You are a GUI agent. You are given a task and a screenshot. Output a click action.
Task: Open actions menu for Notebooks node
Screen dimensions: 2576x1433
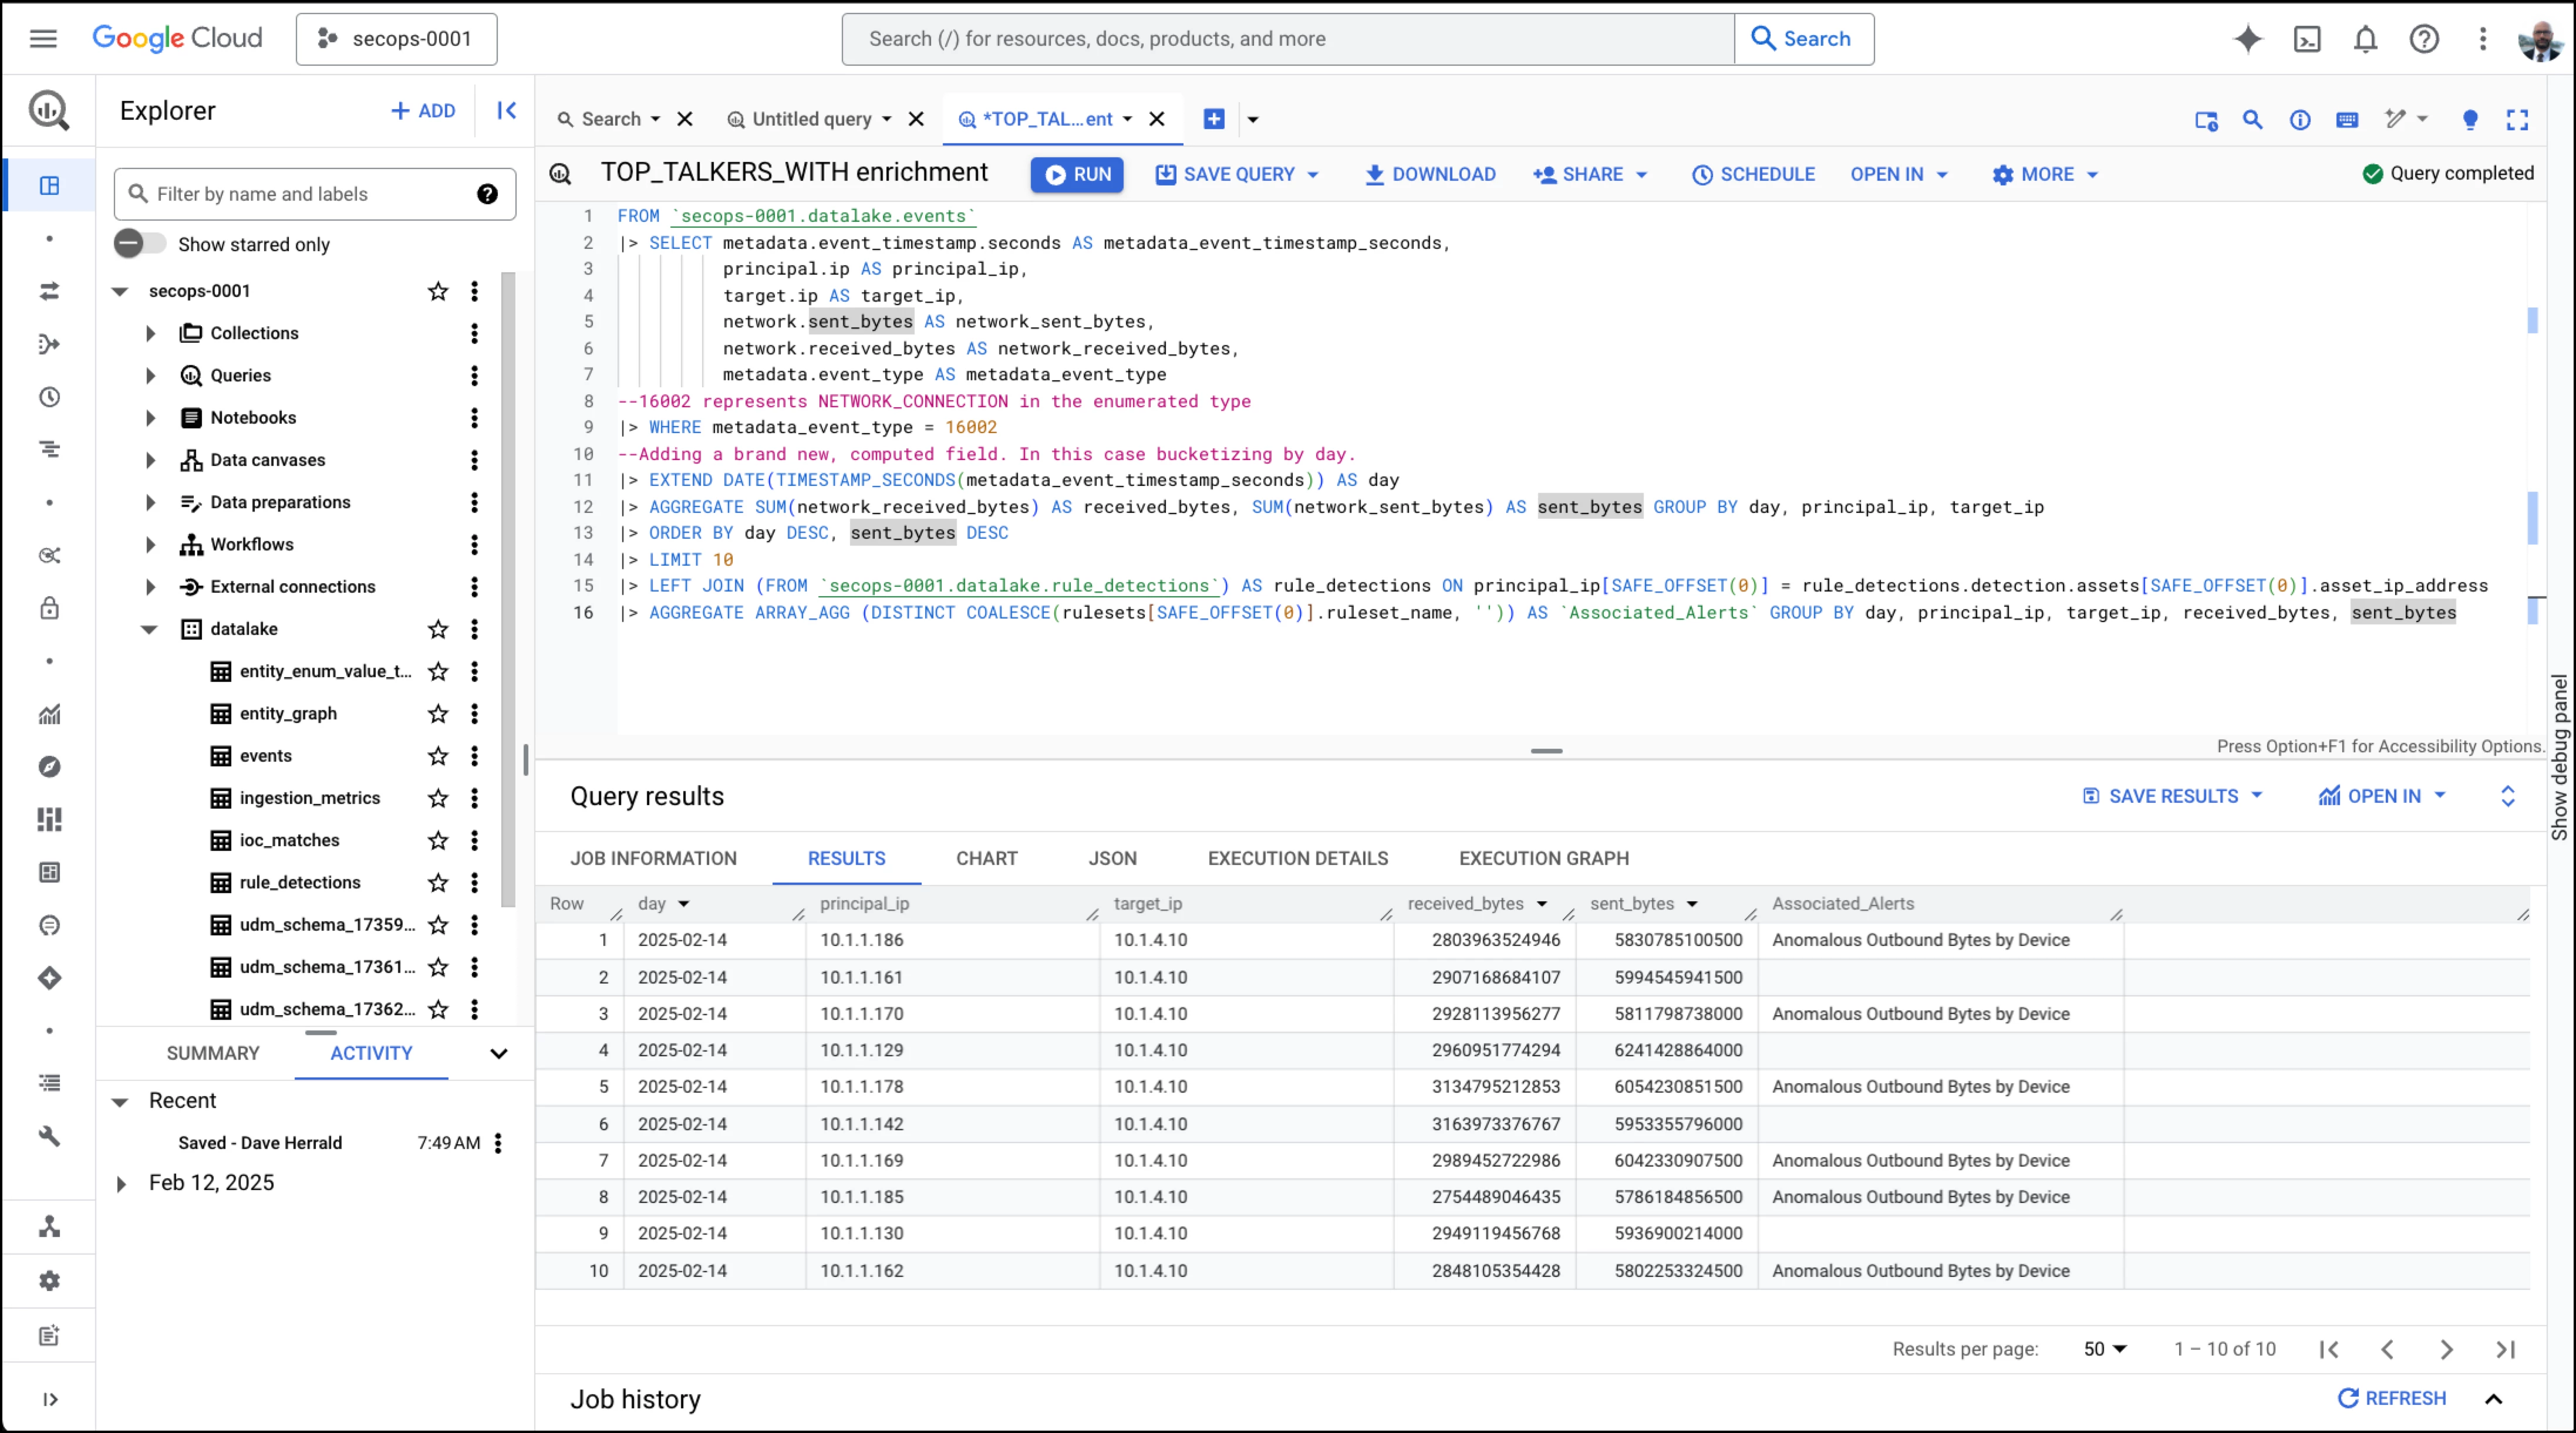[x=474, y=418]
